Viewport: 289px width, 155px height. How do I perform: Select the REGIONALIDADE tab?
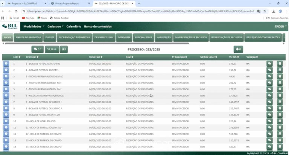[x=143, y=37]
